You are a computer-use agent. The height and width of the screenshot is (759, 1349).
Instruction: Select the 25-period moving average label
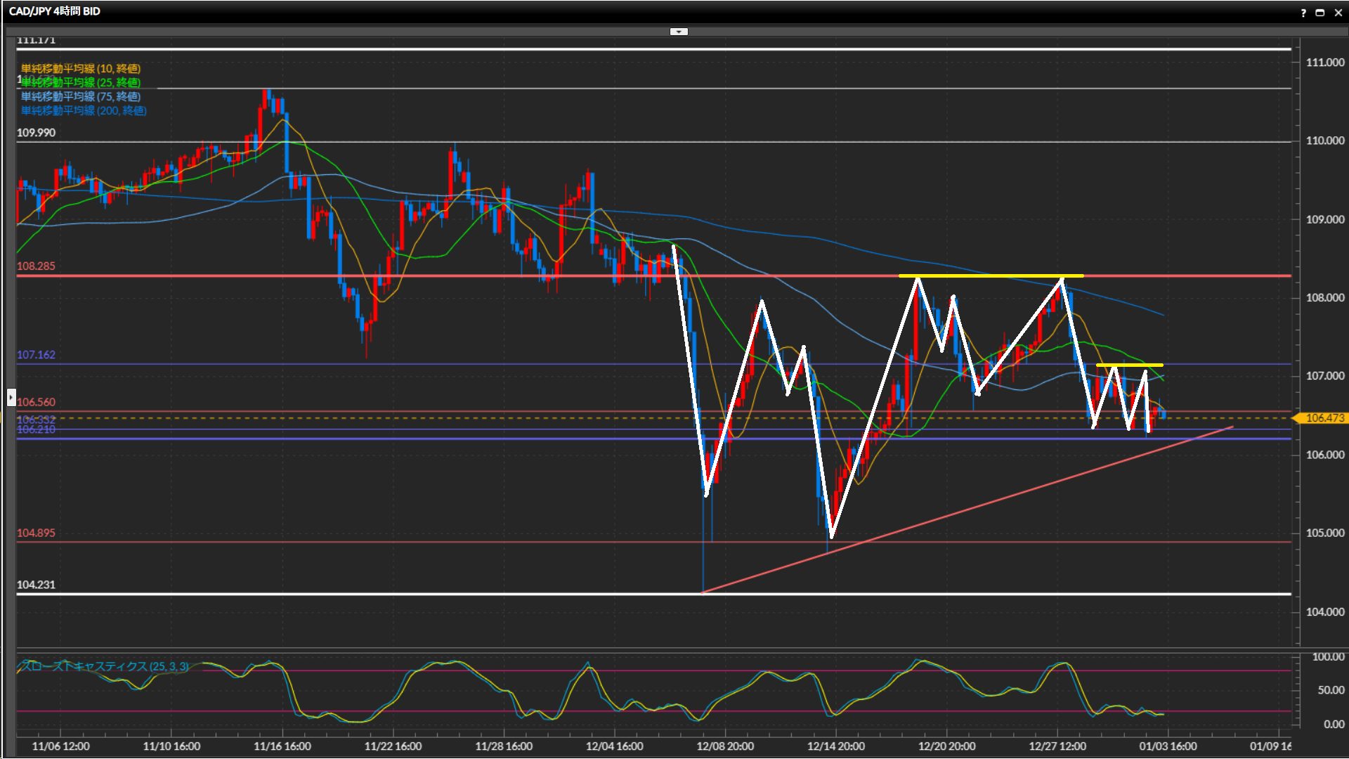81,82
